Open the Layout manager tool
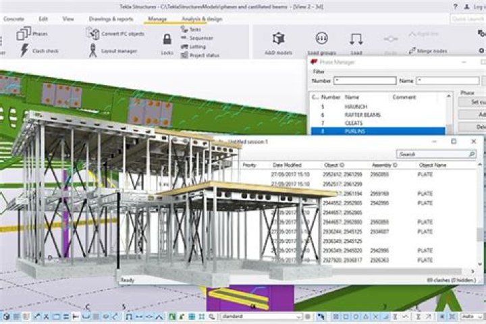 coord(113,51)
